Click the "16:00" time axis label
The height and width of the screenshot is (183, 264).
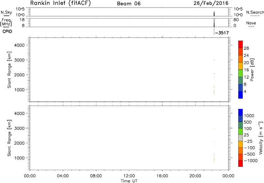tap(162, 176)
